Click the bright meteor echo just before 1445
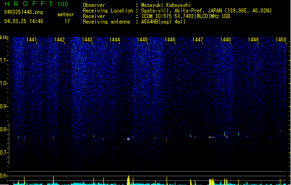This screenshot has width=291, height=185. (x=129, y=139)
